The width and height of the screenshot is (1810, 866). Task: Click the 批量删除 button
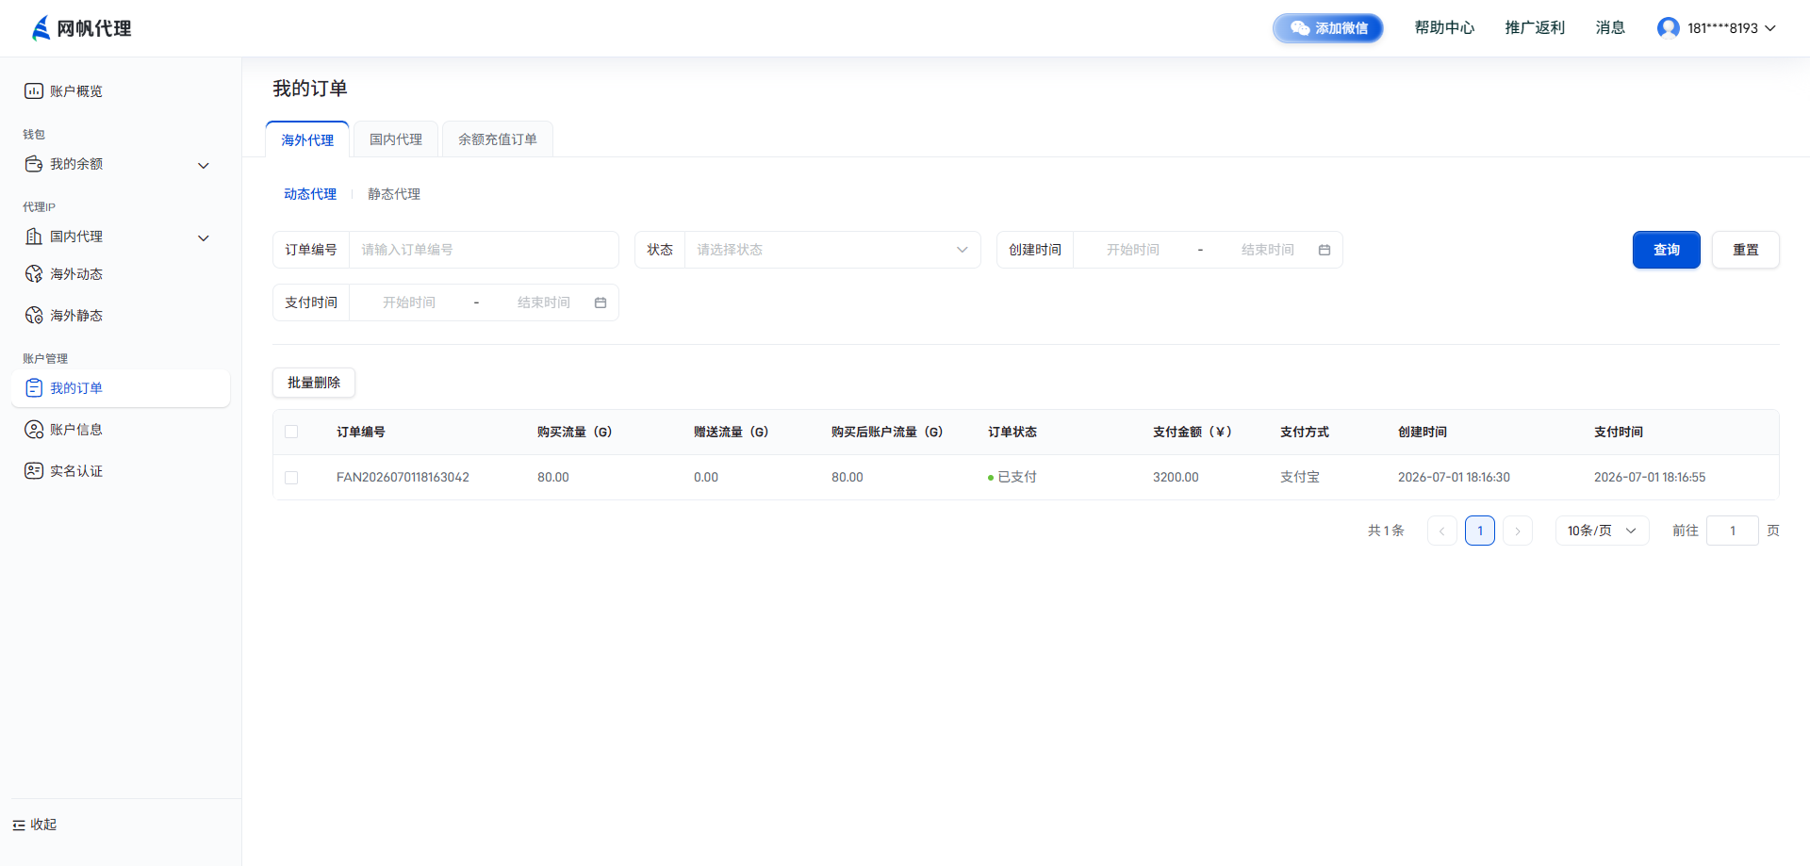(x=314, y=383)
